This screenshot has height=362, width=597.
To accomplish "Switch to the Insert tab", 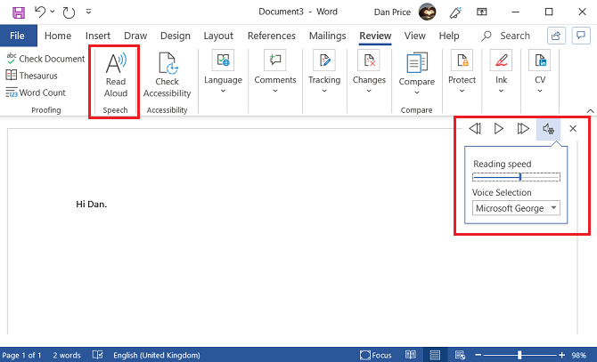I will tap(98, 36).
